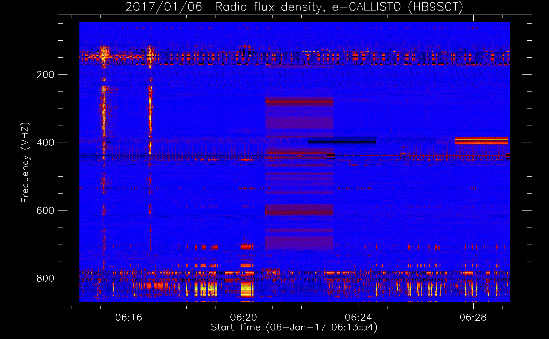Click the 'Frequency (MHZ)' y-axis label
Image resolution: width=549 pixels, height=339 pixels.
[25, 162]
